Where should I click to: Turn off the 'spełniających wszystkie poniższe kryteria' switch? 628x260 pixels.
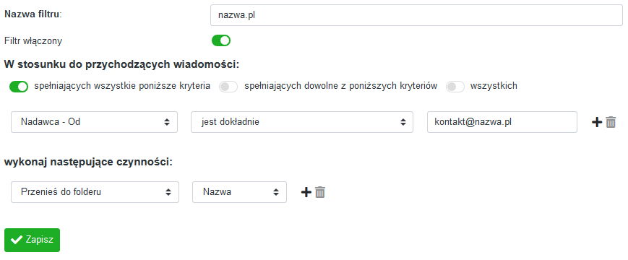(19, 87)
